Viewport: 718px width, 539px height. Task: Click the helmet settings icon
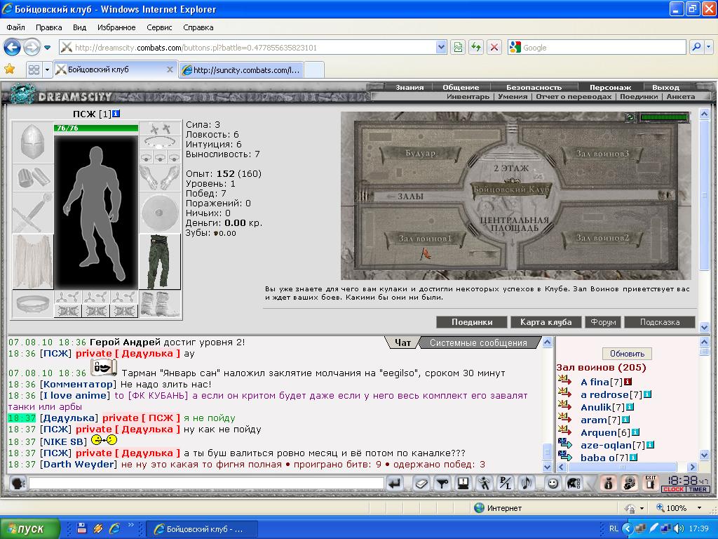[x=574, y=484]
